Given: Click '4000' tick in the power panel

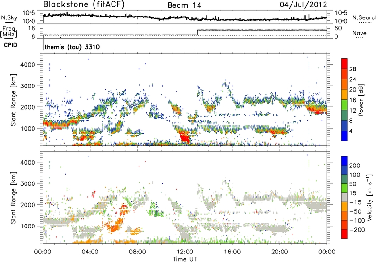Looking at the screenshot, I should click(x=28, y=65).
